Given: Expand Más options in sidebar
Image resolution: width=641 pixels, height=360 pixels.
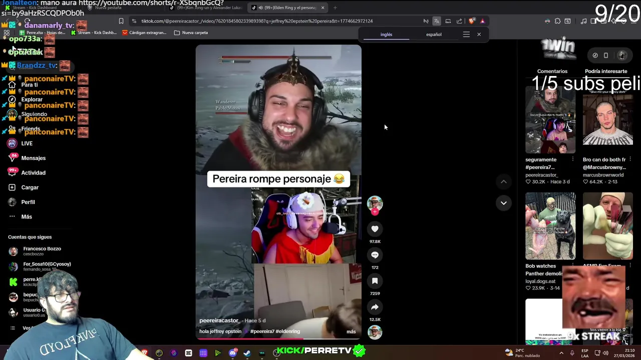Looking at the screenshot, I should (20, 216).
